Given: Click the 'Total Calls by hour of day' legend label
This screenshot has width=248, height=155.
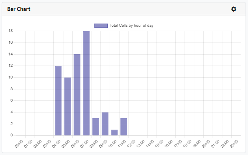Looking at the screenshot, I should point(131,25).
